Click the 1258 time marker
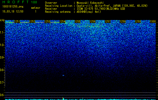The image size is (158, 100). (x=123, y=21)
